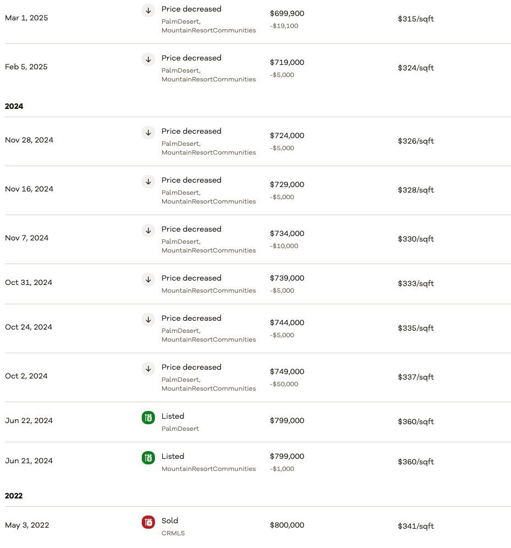The height and width of the screenshot is (548, 511).
Task: Click the 2024 year heading
Action: click(x=14, y=106)
